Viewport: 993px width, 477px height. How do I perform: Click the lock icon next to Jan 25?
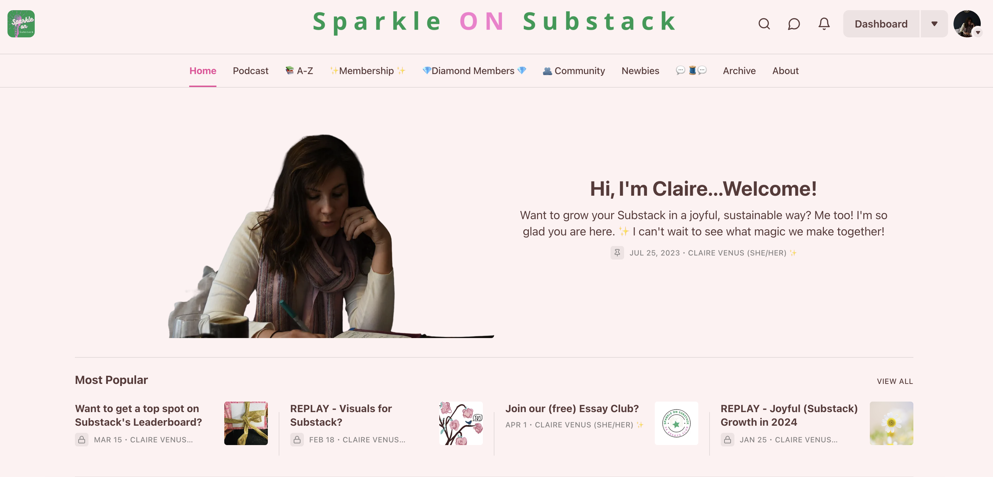(728, 440)
